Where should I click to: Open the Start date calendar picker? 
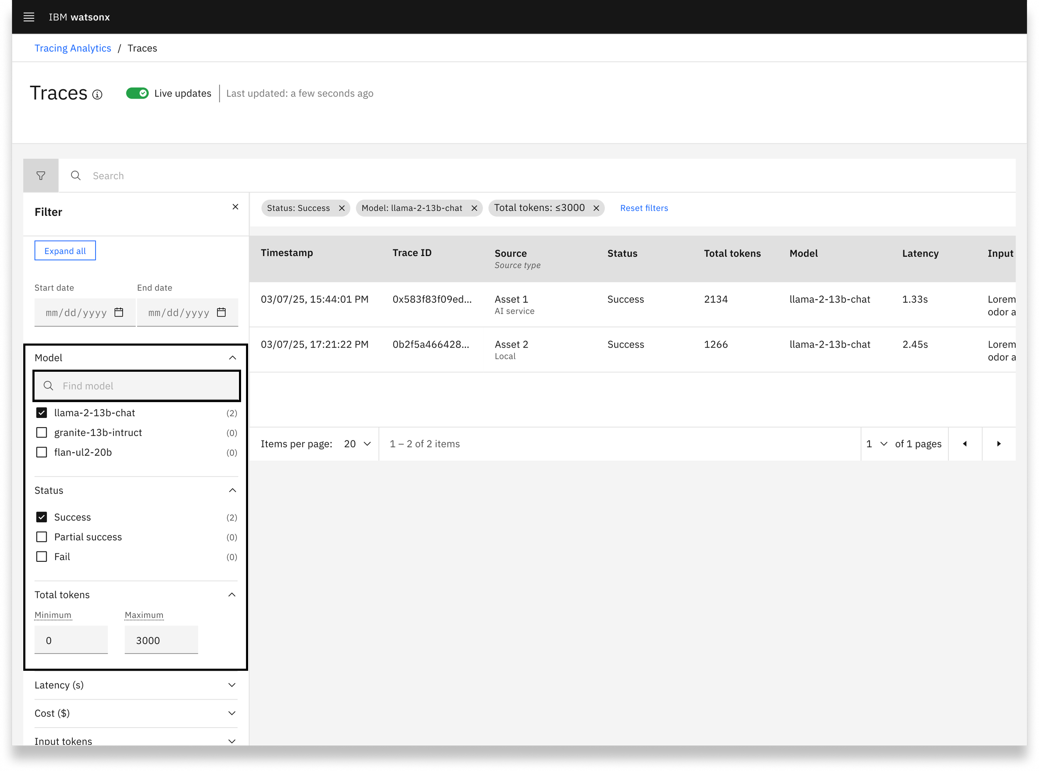119,312
